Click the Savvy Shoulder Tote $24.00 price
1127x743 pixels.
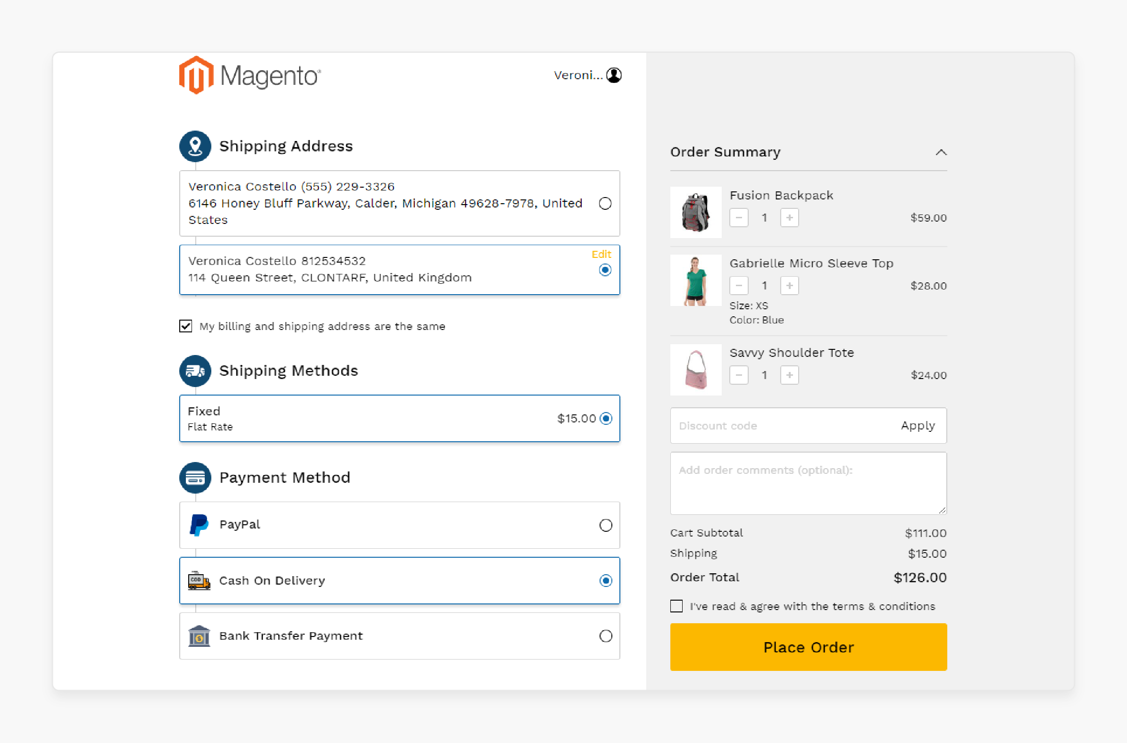tap(928, 375)
